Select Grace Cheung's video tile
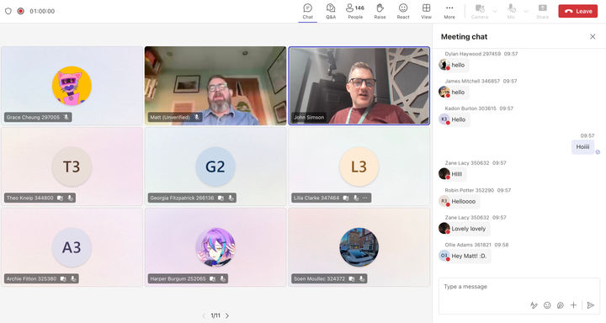Image resolution: width=606 pixels, height=323 pixels. (72, 86)
